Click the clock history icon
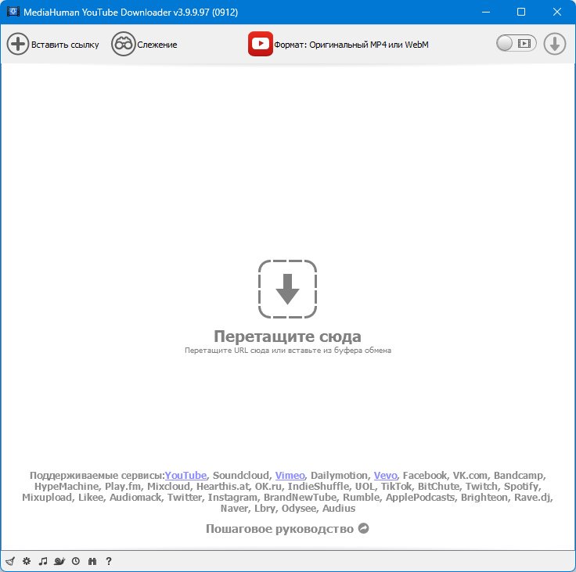576x572 pixels. pyautogui.click(x=76, y=561)
